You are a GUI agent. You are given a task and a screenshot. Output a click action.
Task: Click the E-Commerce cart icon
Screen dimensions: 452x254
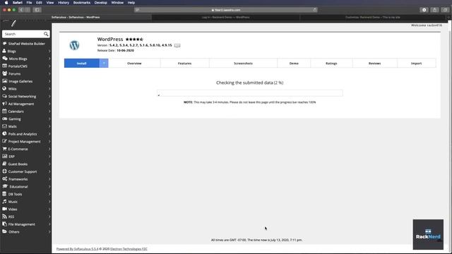[4, 149]
